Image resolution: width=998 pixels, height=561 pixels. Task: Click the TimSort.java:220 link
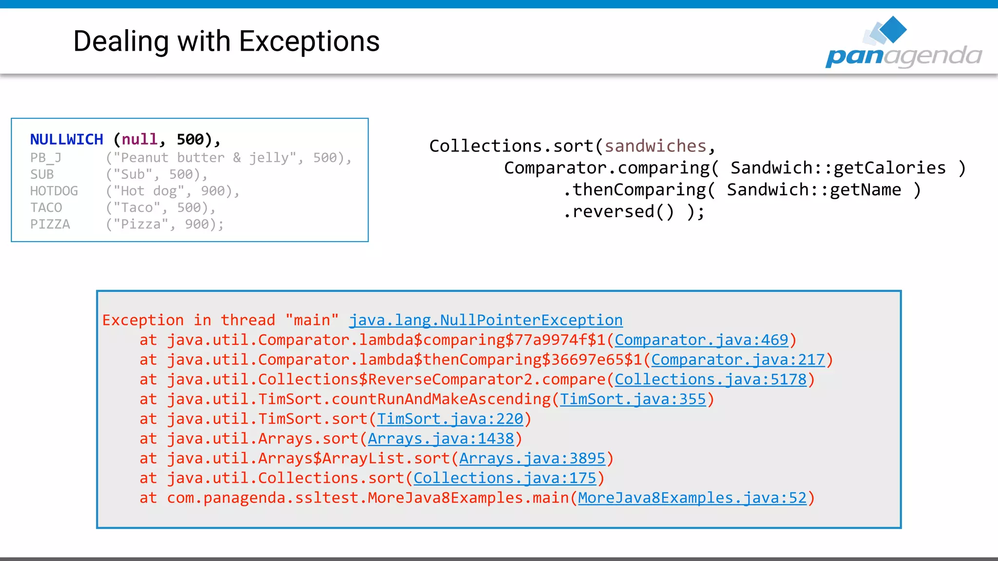450,419
